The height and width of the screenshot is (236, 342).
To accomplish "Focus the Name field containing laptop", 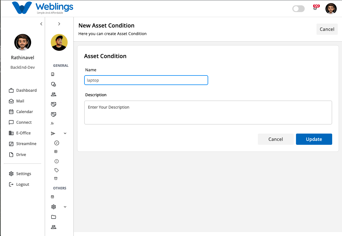I will point(146,80).
